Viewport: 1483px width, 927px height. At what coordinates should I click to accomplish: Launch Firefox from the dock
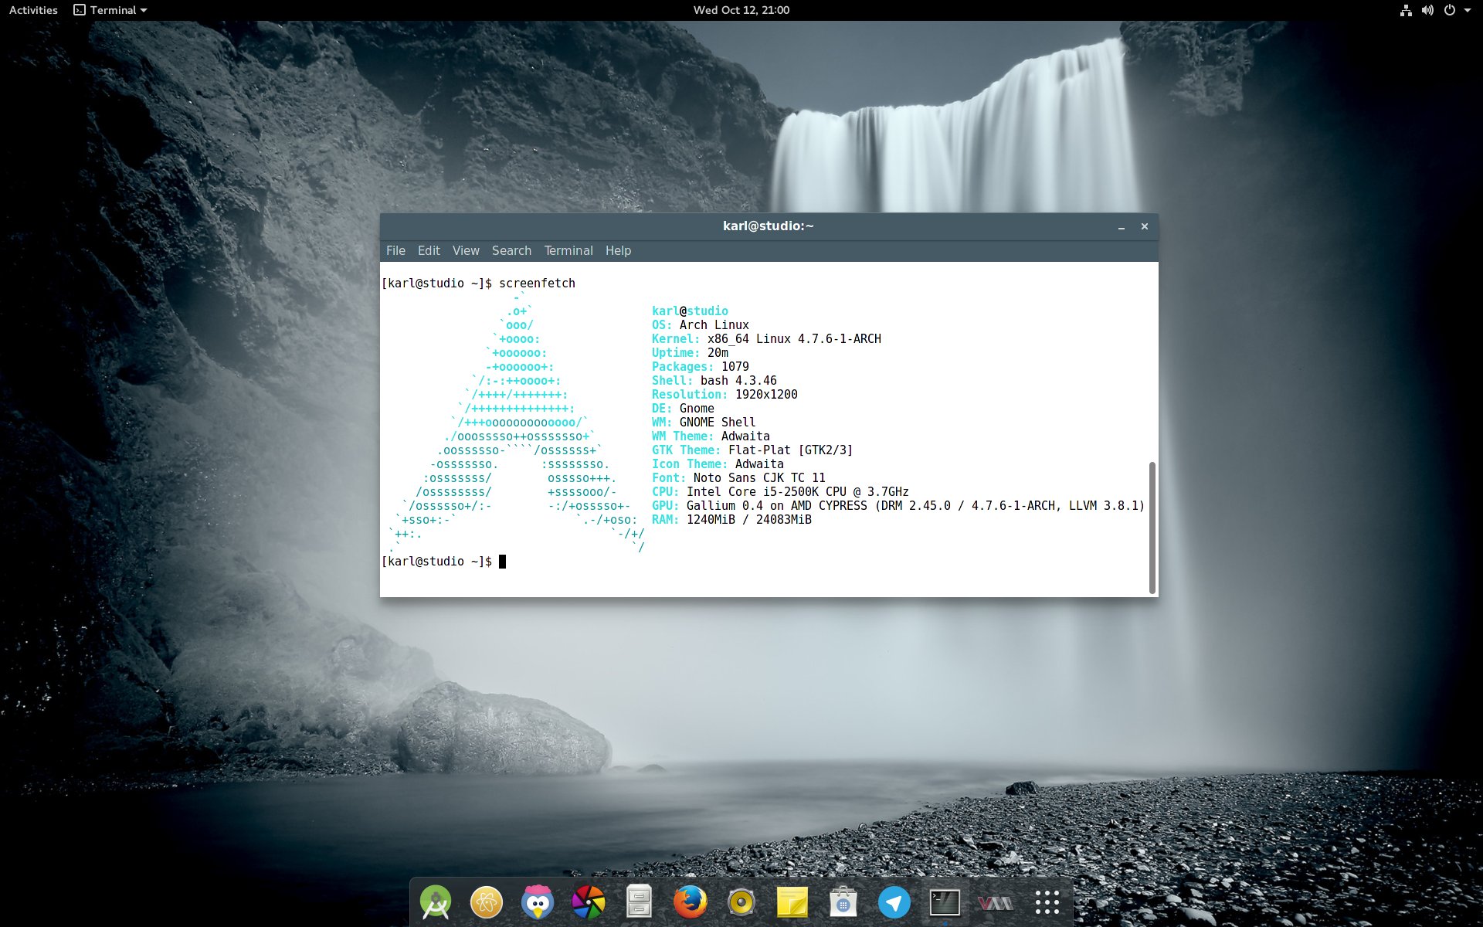[690, 902]
